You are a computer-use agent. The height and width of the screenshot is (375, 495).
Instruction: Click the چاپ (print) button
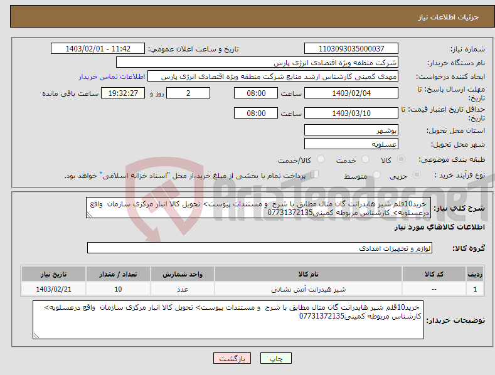[x=275, y=358]
